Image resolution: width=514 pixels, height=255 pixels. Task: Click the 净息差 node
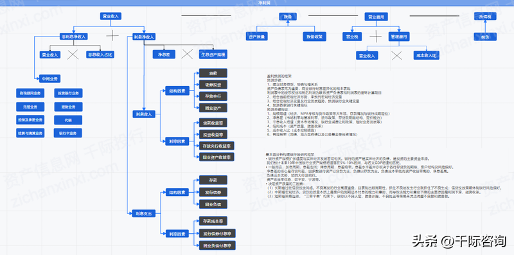pos(164,55)
